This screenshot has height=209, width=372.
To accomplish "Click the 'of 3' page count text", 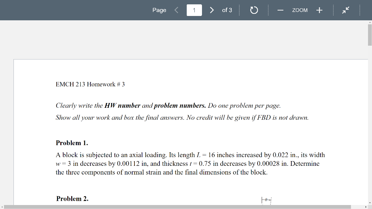I will tap(227, 10).
